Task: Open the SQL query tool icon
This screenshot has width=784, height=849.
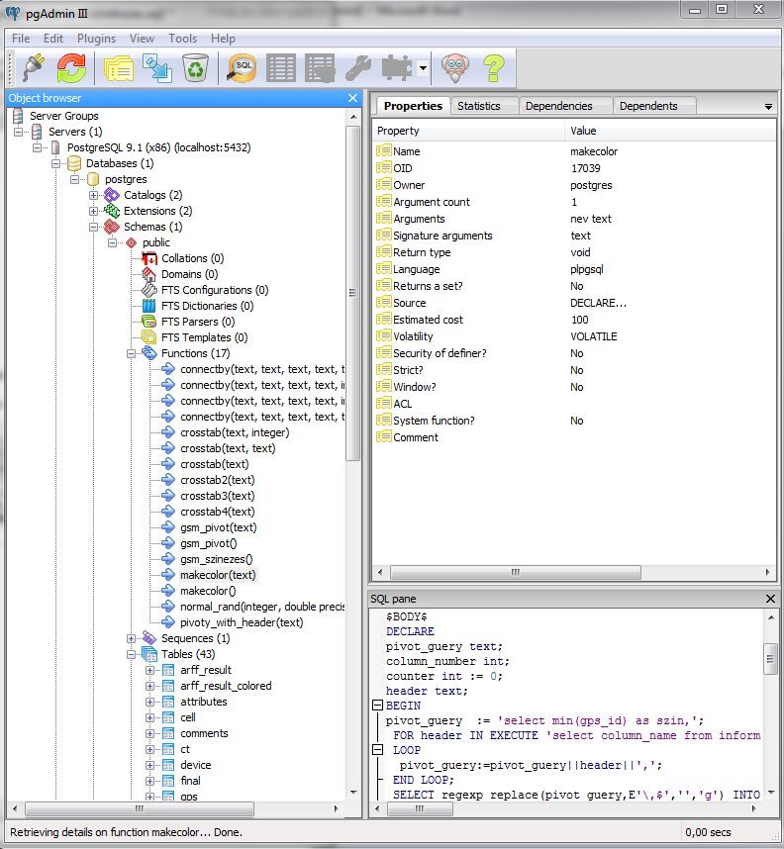Action: point(242,68)
